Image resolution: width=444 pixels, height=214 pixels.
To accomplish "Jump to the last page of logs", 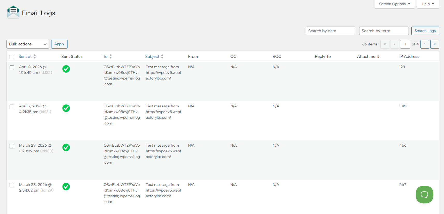I will click(x=434, y=44).
